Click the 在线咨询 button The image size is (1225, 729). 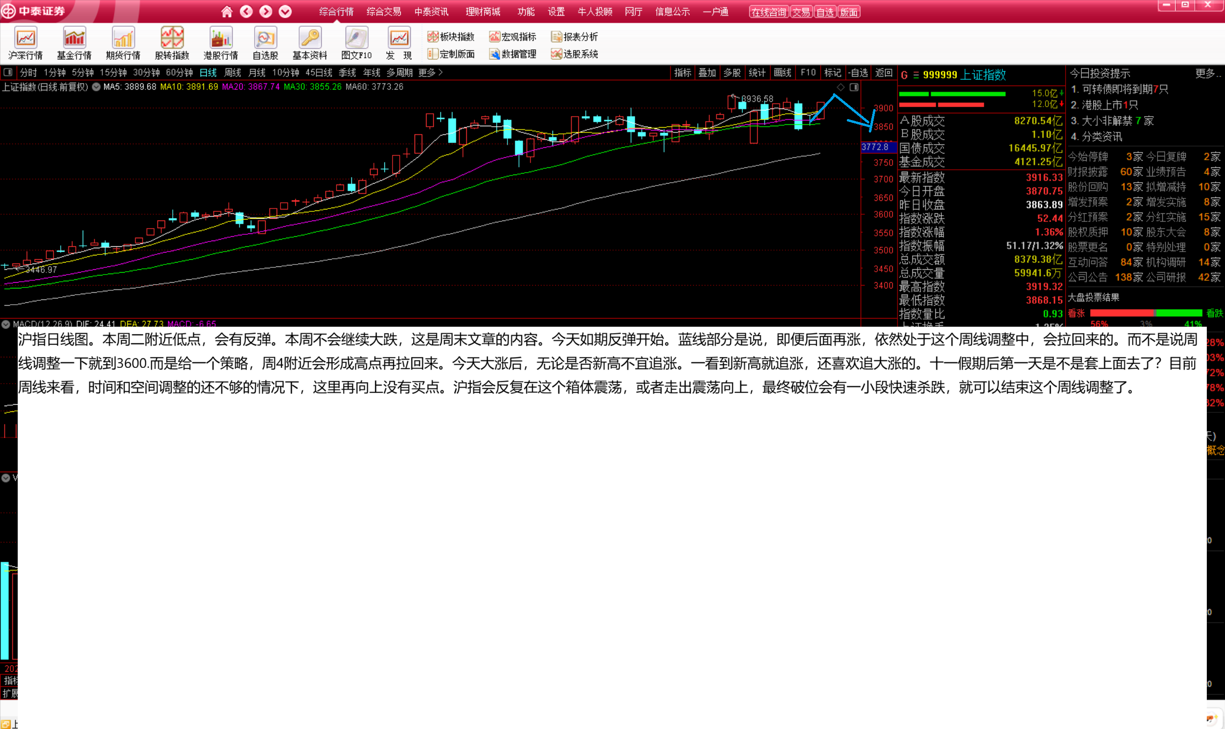tap(768, 12)
